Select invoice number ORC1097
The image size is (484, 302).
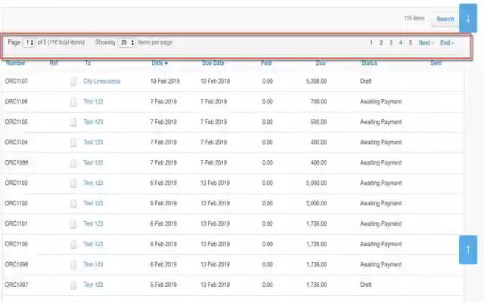(x=16, y=285)
